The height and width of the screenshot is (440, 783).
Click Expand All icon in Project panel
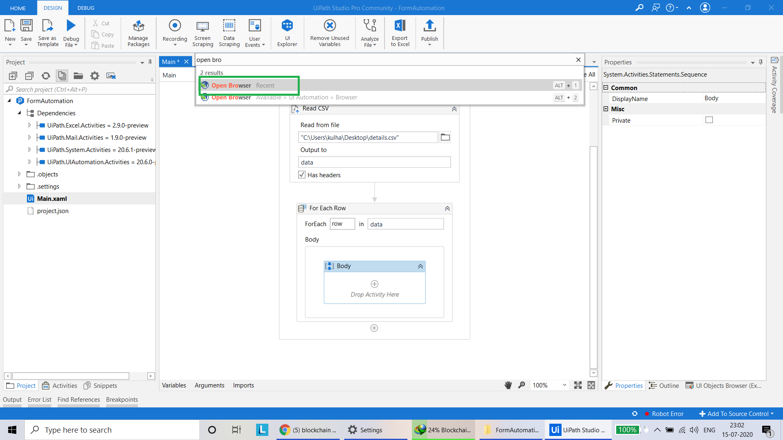click(13, 76)
